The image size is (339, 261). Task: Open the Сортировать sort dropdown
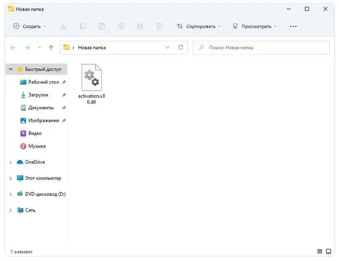click(x=198, y=26)
